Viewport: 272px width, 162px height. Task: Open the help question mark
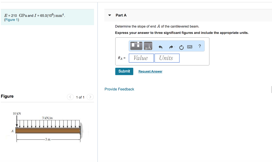[x=200, y=46]
